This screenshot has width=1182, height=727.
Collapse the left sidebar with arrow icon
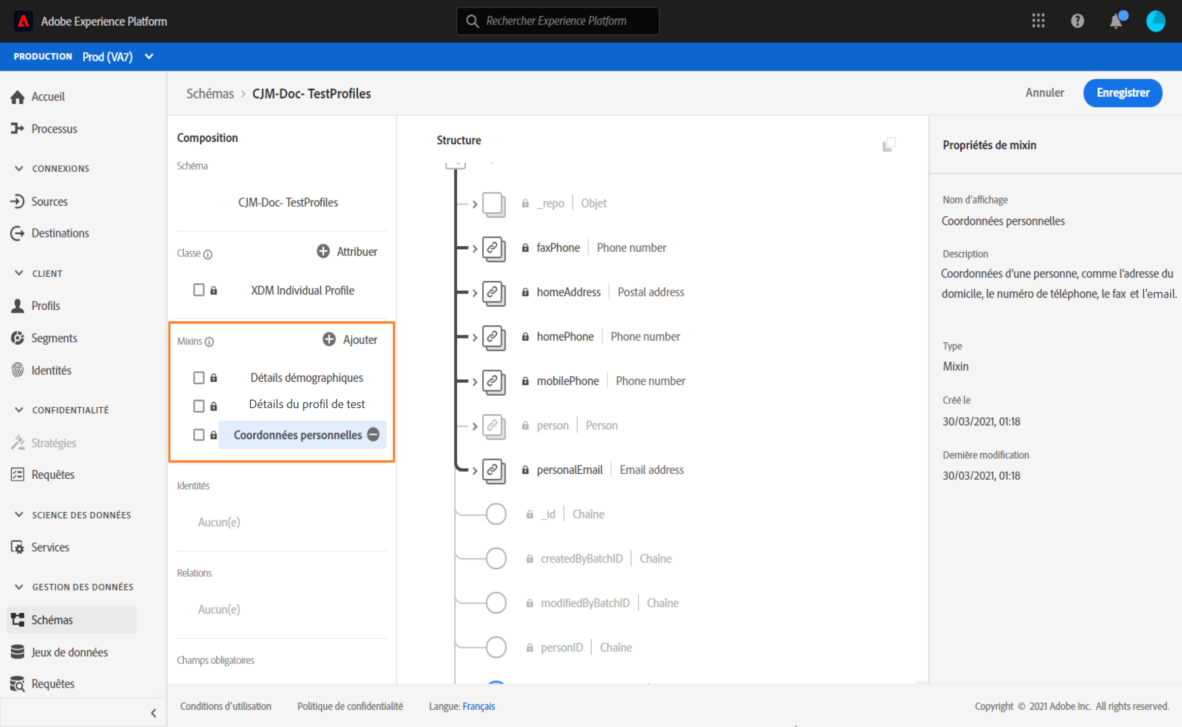[x=154, y=713]
